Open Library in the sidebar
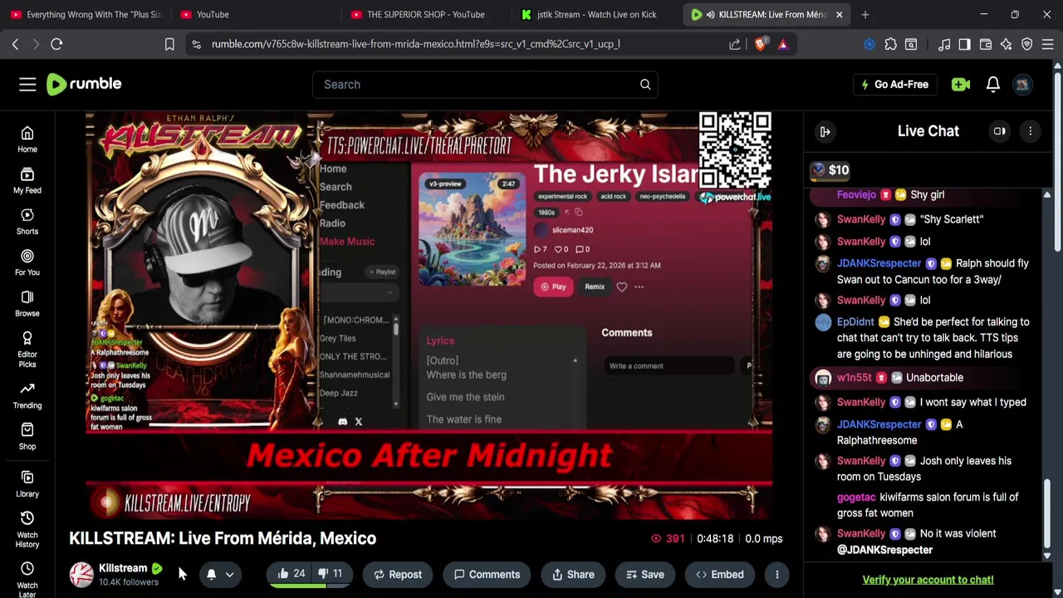1063x598 pixels. (27, 483)
